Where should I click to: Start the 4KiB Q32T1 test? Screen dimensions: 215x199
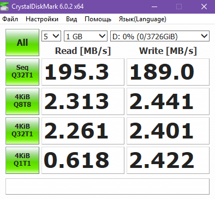(22, 131)
